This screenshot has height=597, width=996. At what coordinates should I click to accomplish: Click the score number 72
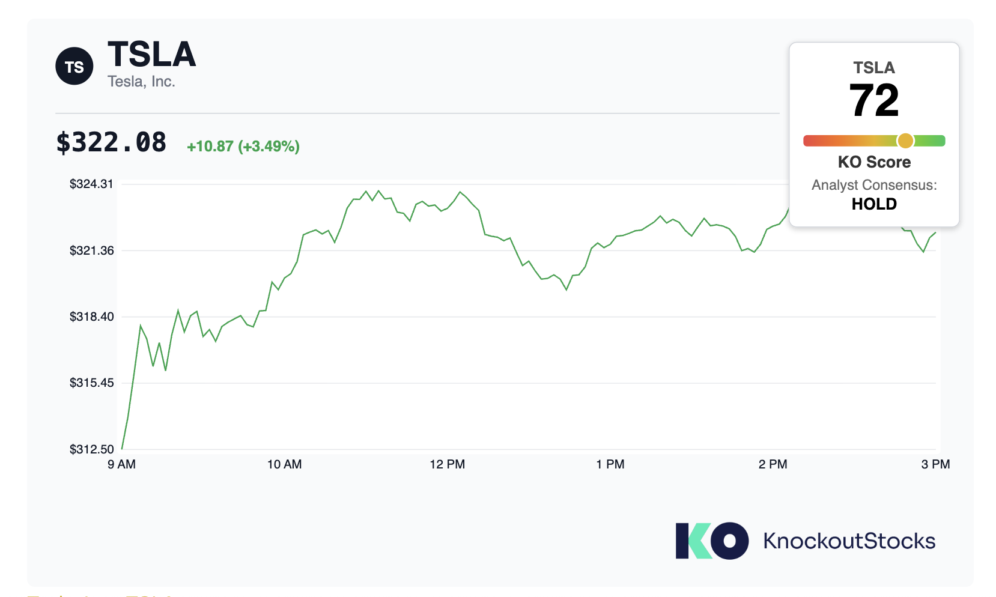pos(874,100)
